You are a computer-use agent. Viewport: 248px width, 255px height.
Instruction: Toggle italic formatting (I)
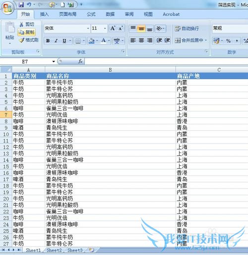(x=56, y=41)
